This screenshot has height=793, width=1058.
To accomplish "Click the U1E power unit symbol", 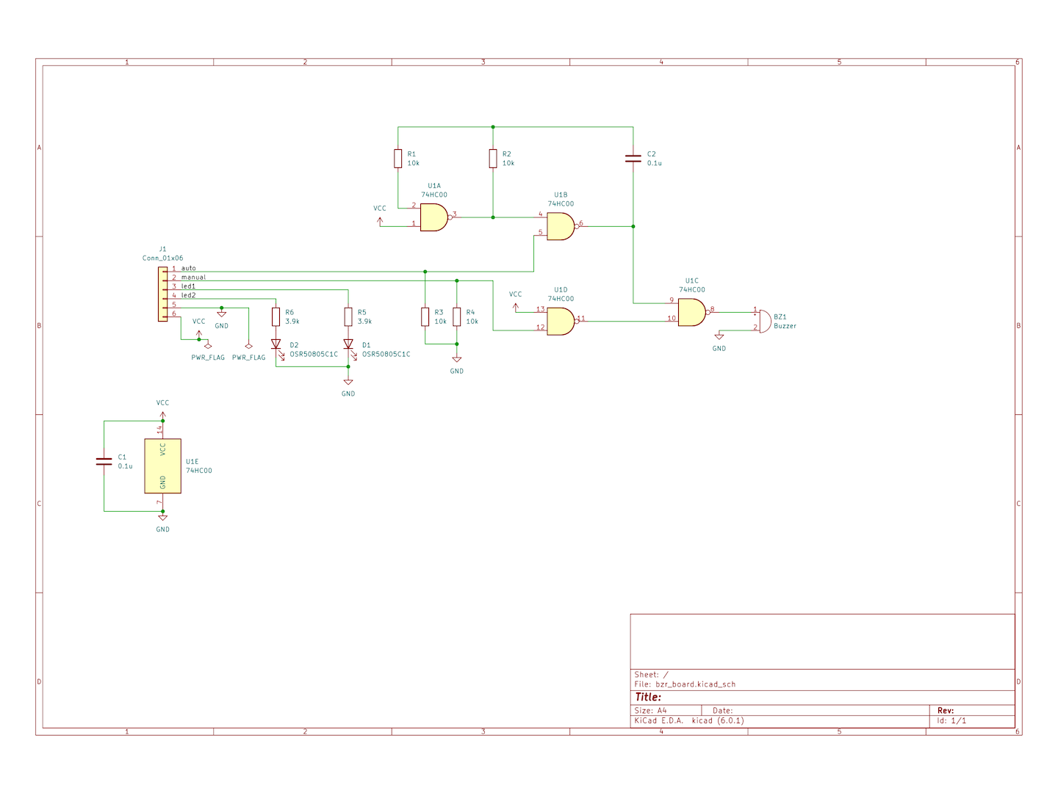I will click(162, 466).
